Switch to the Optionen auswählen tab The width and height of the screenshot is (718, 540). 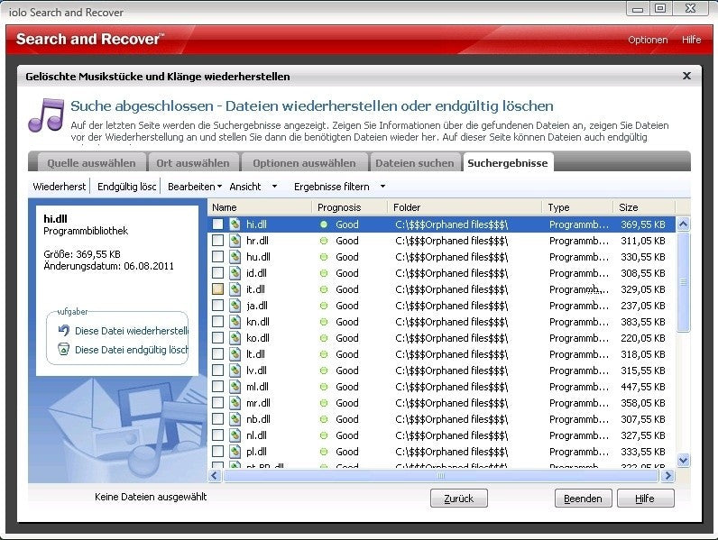304,163
